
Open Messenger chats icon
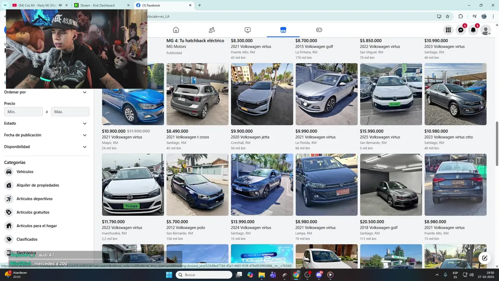tap(461, 30)
